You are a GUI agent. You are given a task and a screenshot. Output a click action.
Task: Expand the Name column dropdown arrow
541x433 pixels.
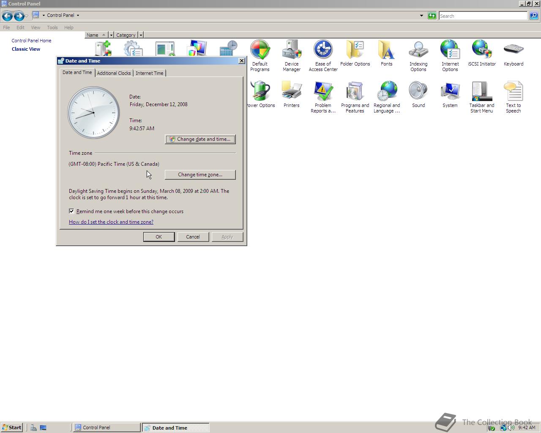coord(111,35)
